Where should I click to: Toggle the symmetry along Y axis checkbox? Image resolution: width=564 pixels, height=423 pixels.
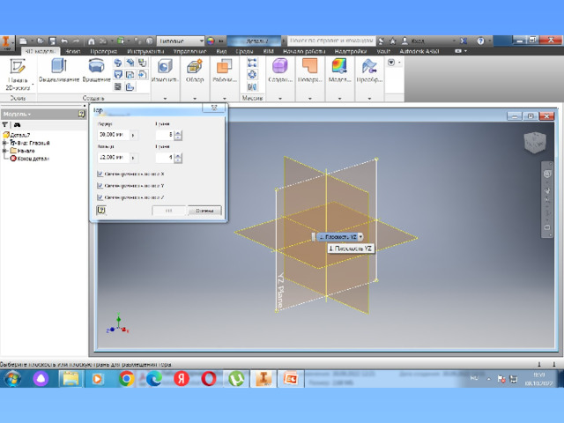99,185
